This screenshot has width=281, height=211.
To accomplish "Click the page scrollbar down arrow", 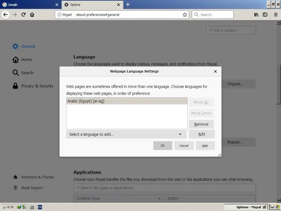I will 279,200.
